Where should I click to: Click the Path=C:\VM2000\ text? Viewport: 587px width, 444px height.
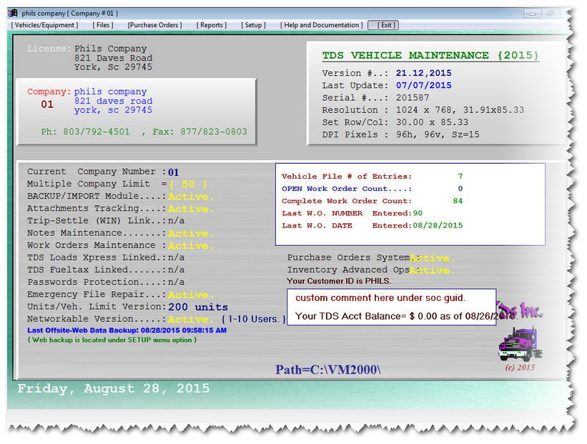[328, 370]
